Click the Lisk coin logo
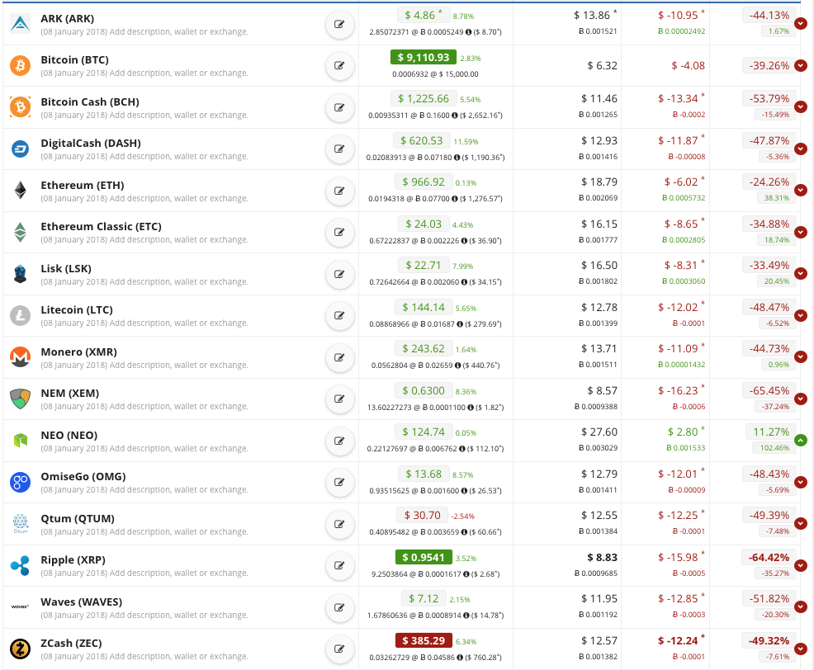Screen dimensions: 814x670 [21, 273]
